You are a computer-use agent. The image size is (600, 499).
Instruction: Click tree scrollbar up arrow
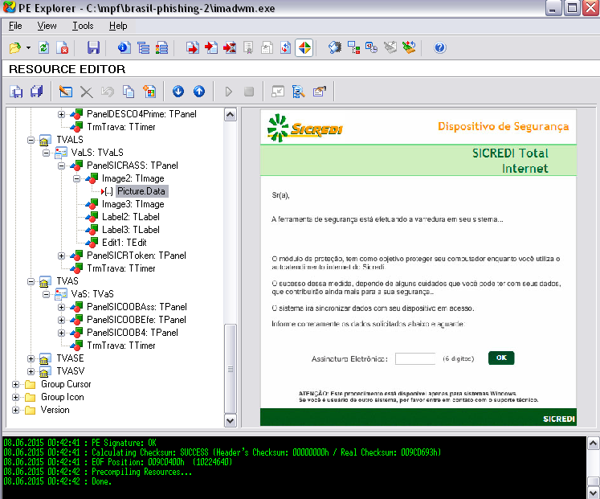point(231,114)
